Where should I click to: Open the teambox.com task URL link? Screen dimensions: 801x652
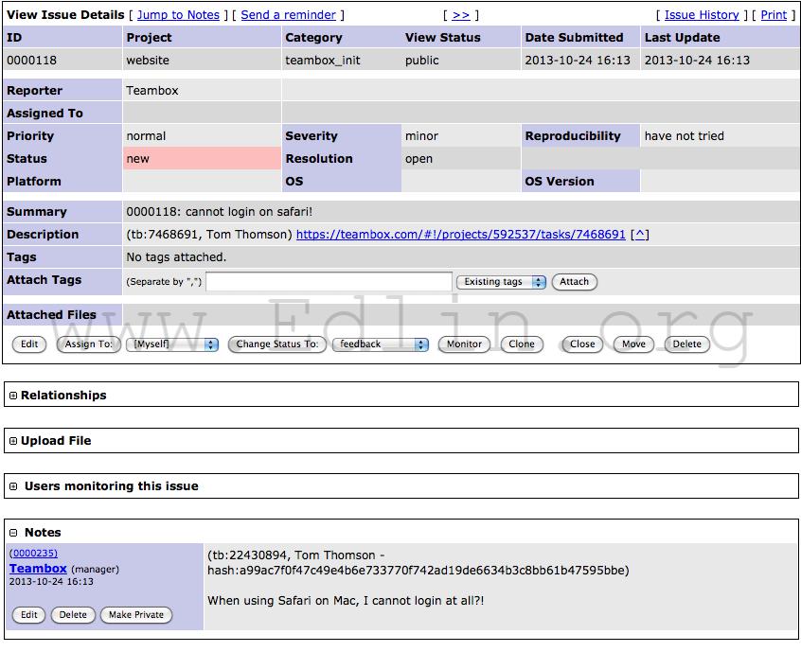pyautogui.click(x=461, y=235)
